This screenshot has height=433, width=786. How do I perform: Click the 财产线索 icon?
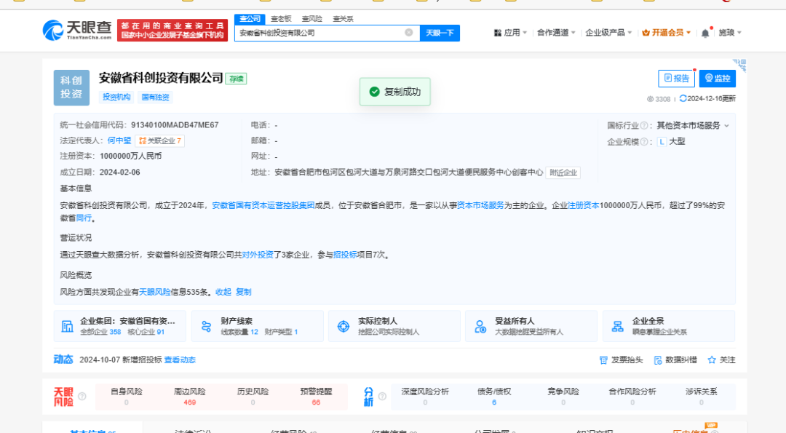(206, 326)
